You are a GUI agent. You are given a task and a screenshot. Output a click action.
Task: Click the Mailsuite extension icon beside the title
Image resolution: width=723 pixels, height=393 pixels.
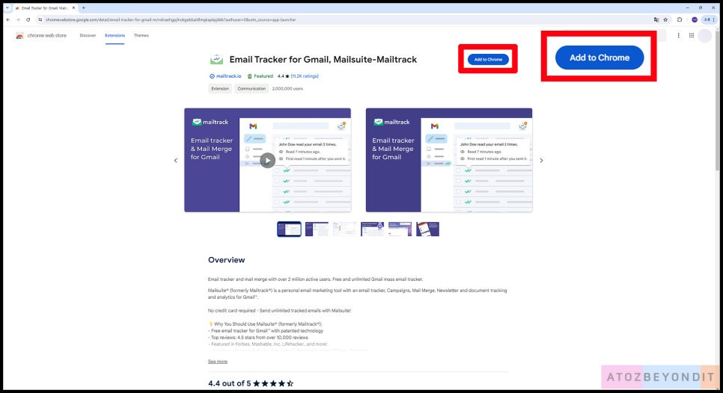[x=216, y=60]
